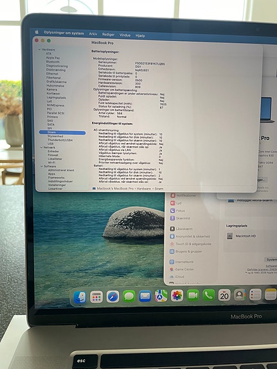Screen dimensions: 277x369
Task: Open FaceTime app in the Dock
Action: point(193,295)
